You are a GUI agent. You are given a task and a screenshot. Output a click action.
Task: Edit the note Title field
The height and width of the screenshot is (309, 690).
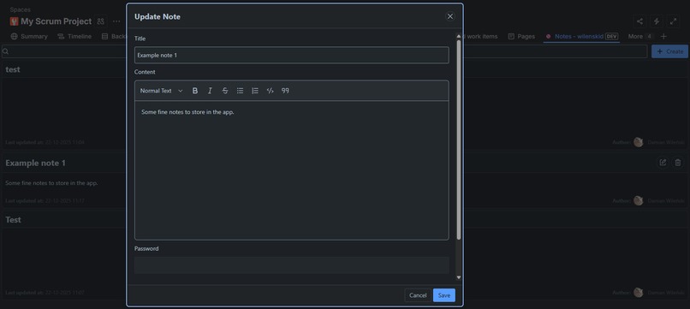point(292,55)
